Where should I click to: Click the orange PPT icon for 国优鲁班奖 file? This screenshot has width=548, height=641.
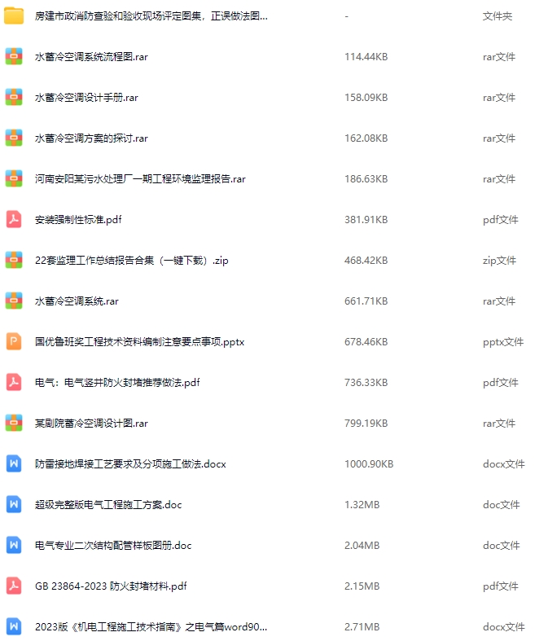(x=14, y=341)
